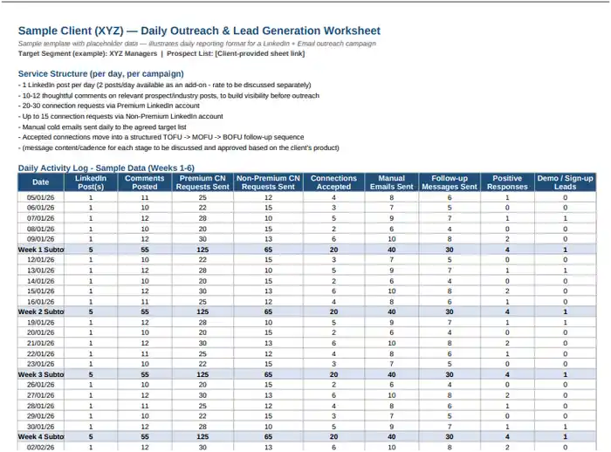Select the date cell '29/01/26'
The width and height of the screenshot is (611, 452).
40,416
